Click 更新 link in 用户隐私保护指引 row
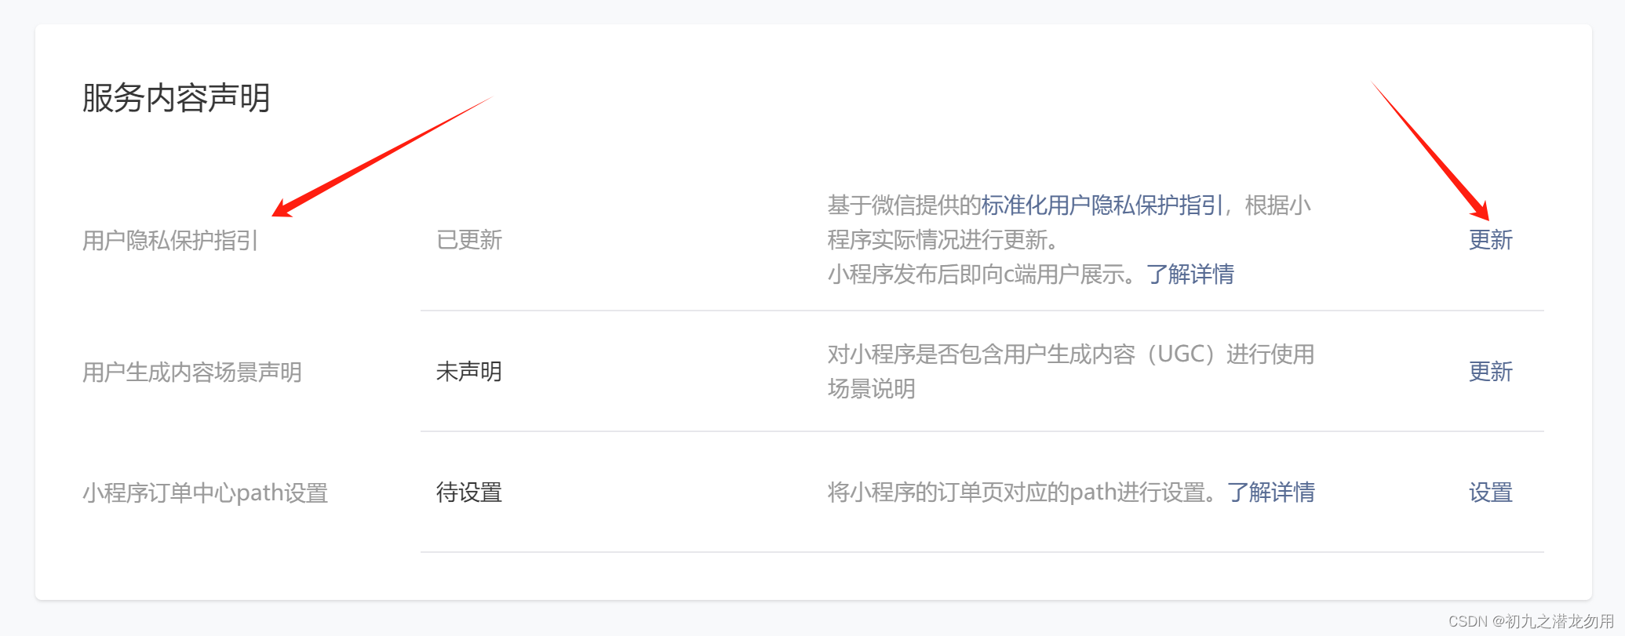1625x636 pixels. 1490,240
